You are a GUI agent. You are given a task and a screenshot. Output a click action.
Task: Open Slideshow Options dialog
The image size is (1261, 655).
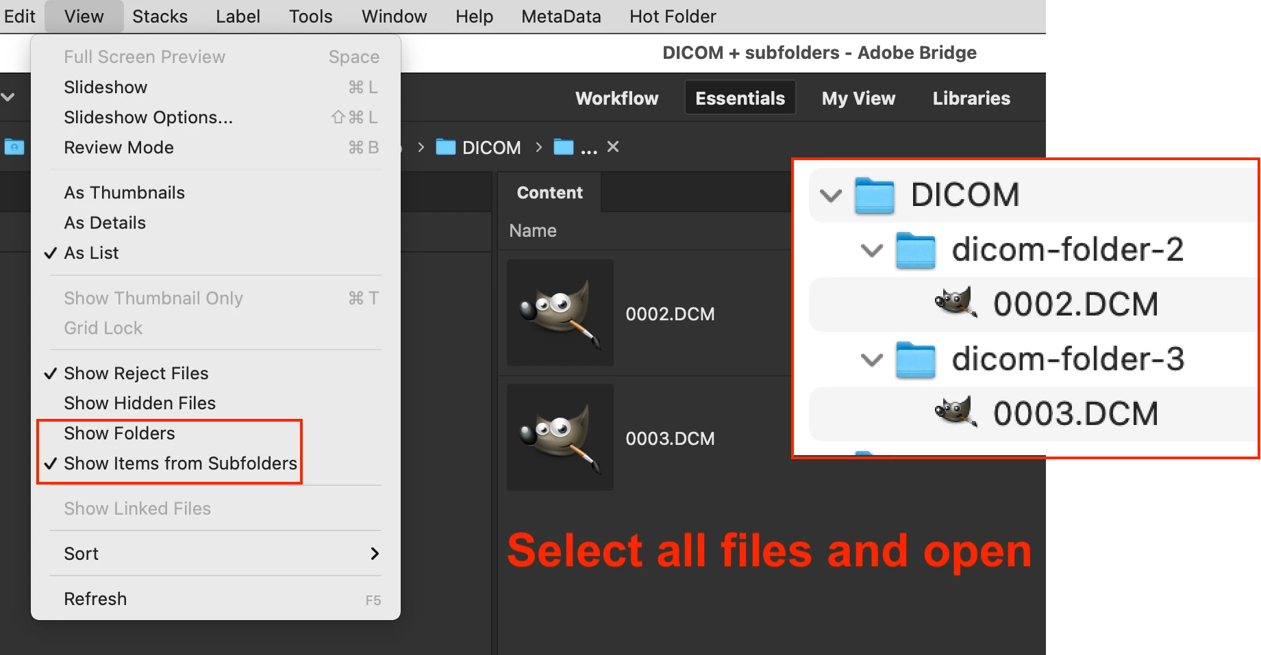(216, 118)
